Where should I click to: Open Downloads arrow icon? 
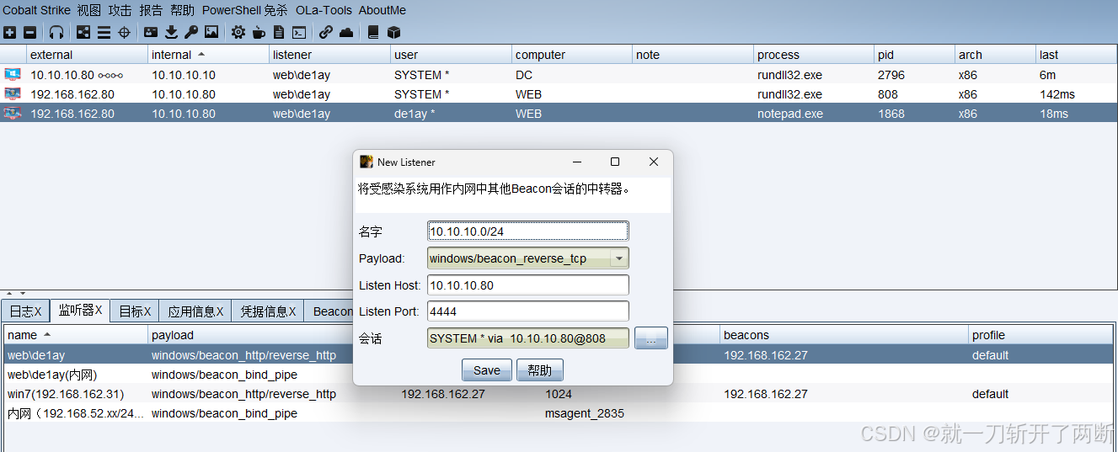[171, 32]
